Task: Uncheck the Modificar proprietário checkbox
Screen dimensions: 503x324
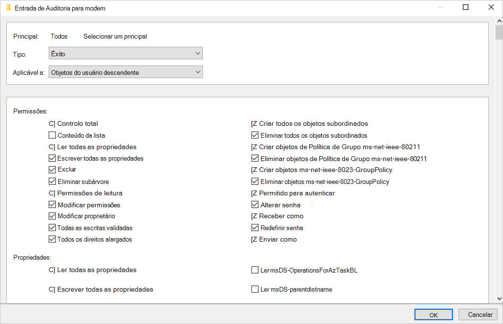Action: pos(52,216)
